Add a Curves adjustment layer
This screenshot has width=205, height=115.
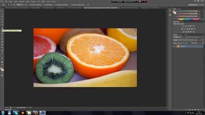click(x=188, y=26)
